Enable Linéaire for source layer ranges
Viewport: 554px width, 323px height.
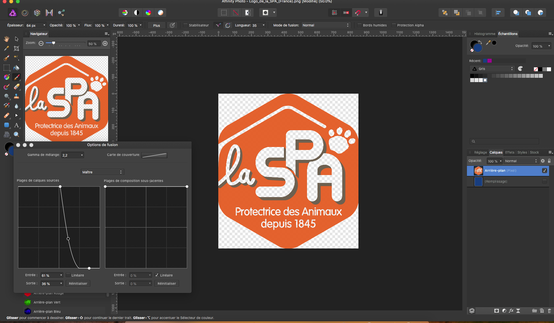(68, 275)
